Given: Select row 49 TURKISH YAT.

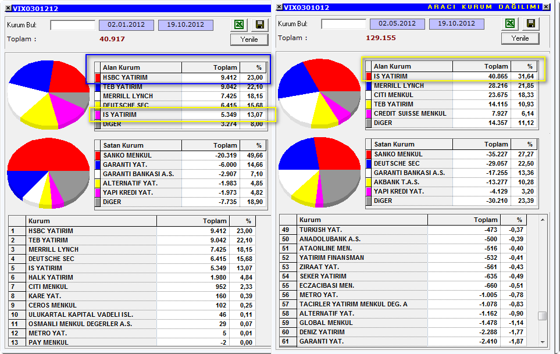Looking at the screenshot, I should 403,230.
